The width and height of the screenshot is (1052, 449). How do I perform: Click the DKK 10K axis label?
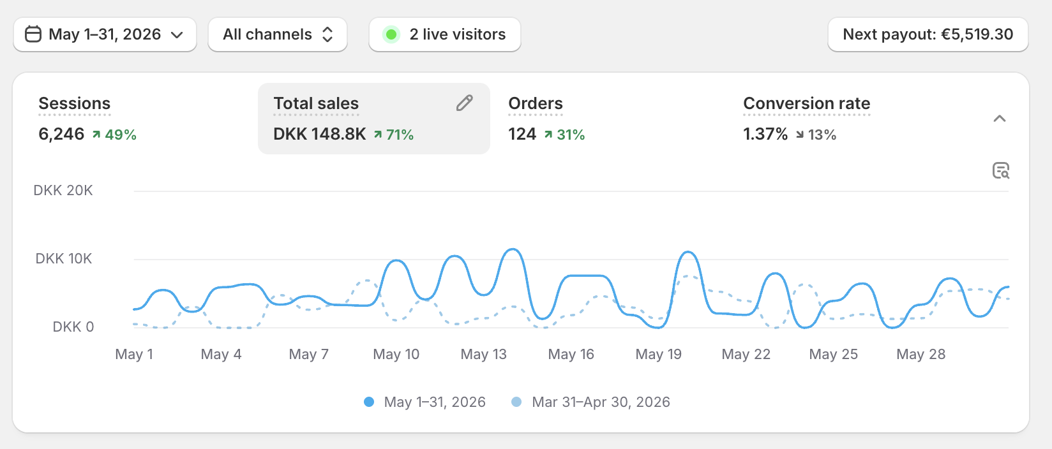tap(64, 258)
